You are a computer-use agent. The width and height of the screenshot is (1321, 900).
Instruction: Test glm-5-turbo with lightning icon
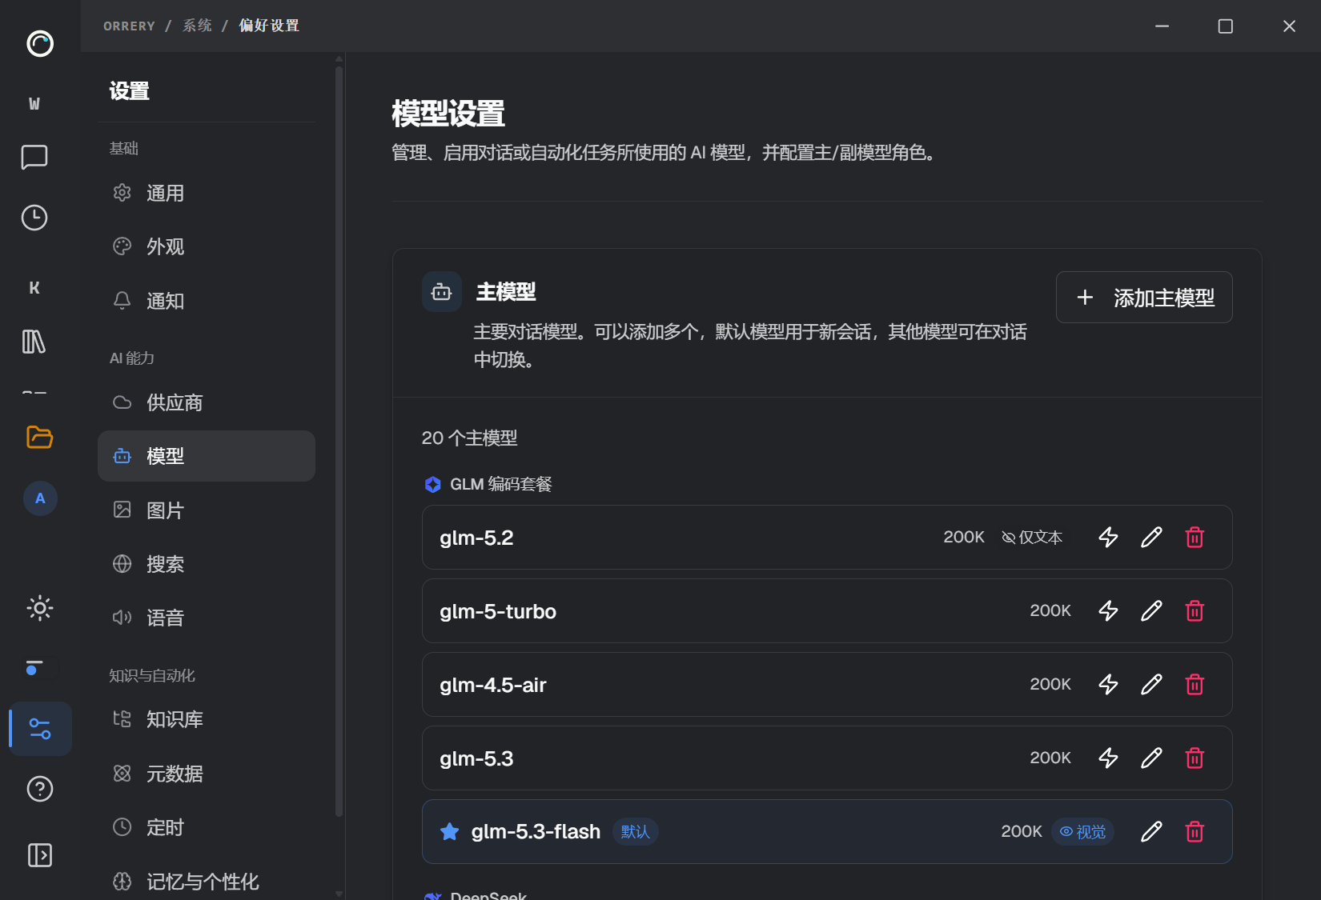click(x=1108, y=610)
